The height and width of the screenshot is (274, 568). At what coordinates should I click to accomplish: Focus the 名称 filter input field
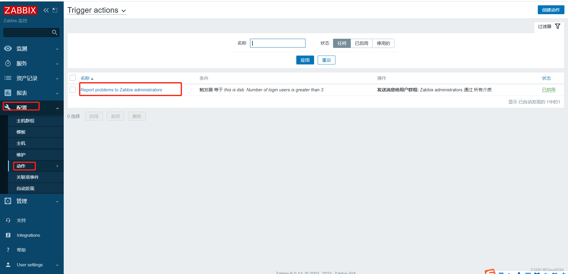[x=278, y=43]
